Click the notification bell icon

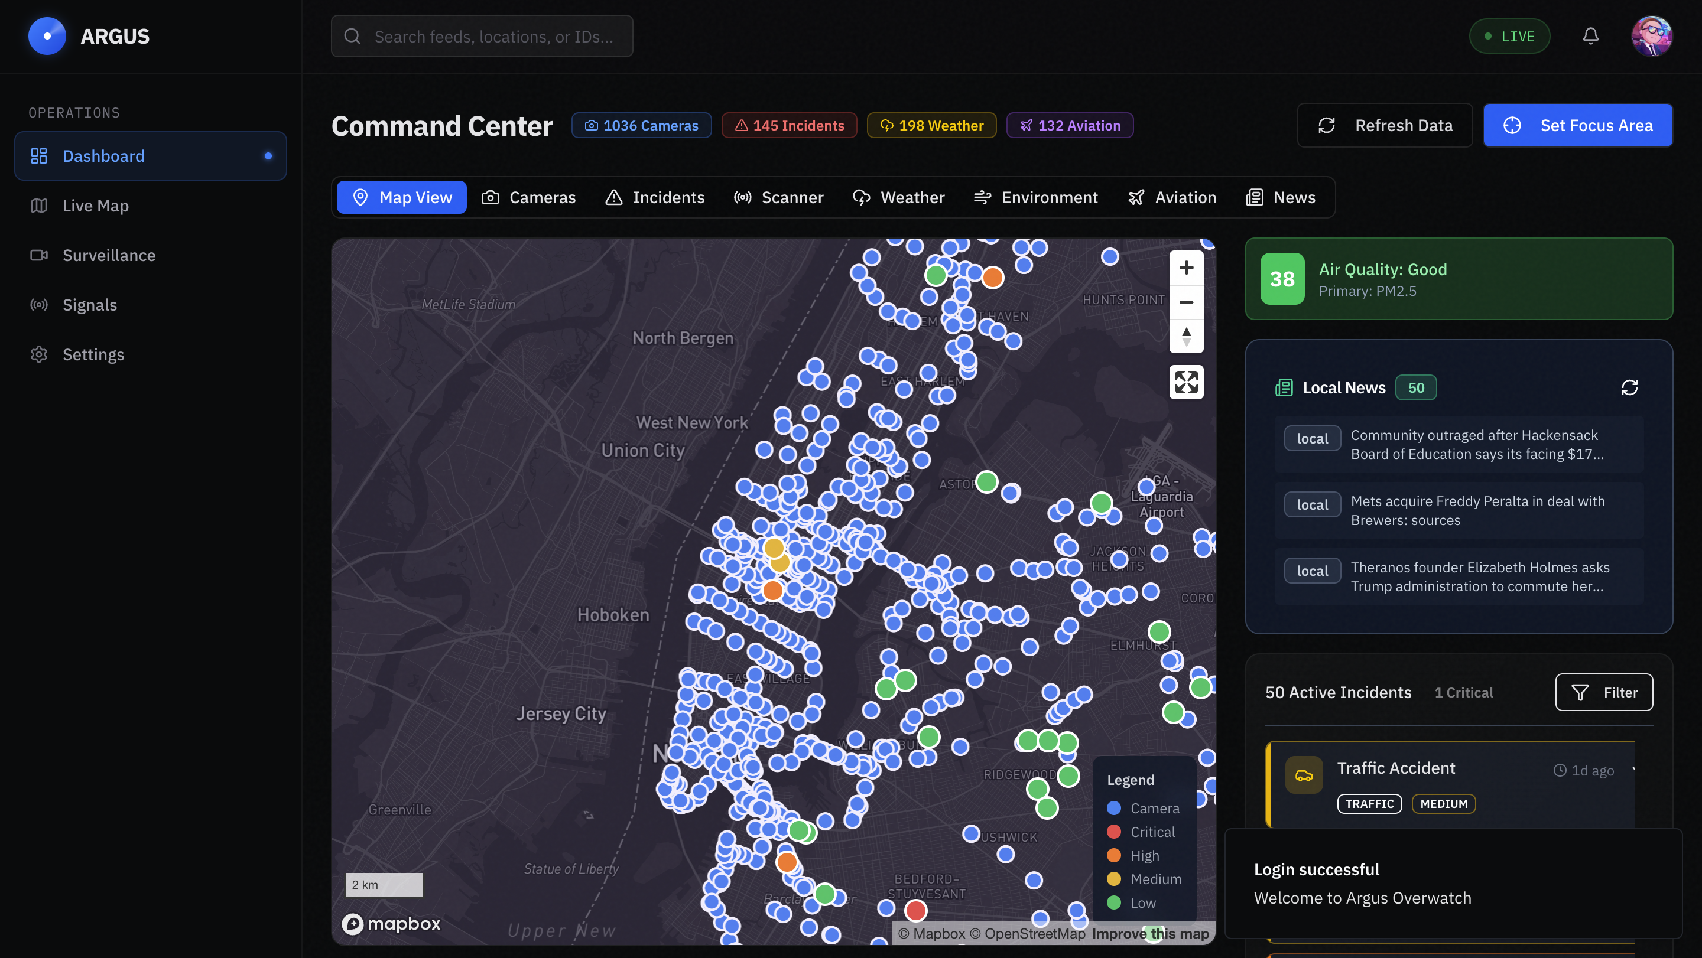click(1590, 36)
